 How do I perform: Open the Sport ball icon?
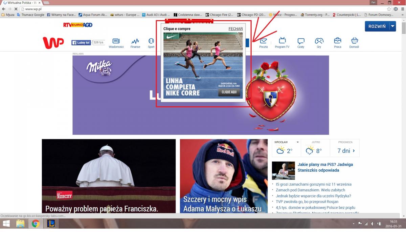coord(151,43)
